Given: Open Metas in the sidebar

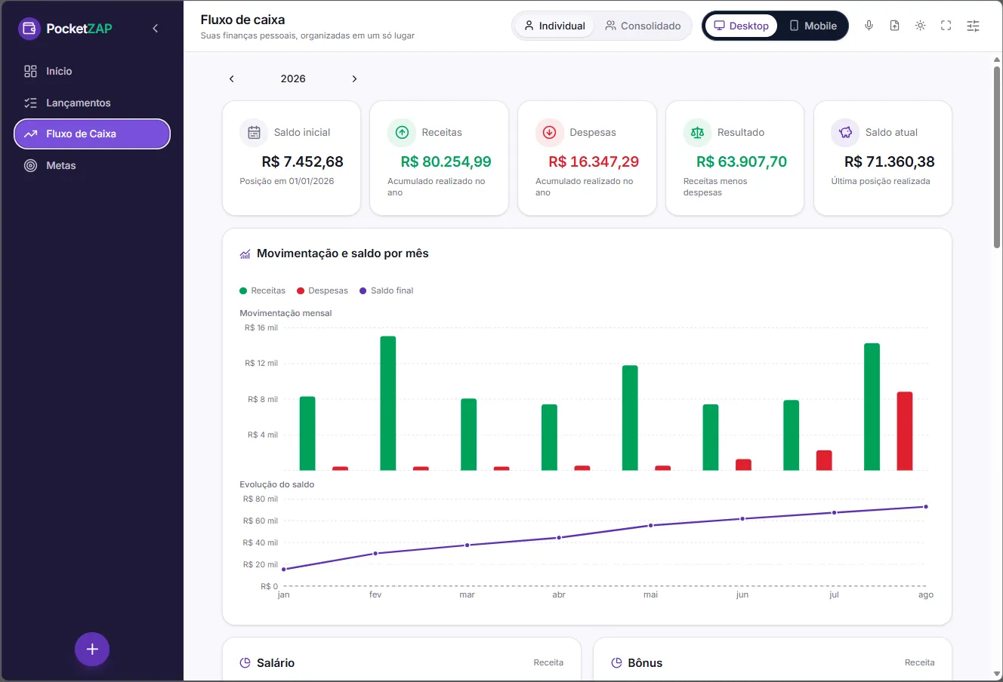Looking at the screenshot, I should pos(92,165).
